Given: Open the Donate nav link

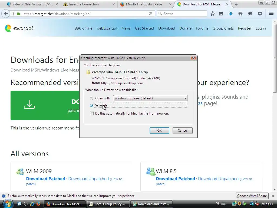Looking at the screenshot, I should 185,28.
